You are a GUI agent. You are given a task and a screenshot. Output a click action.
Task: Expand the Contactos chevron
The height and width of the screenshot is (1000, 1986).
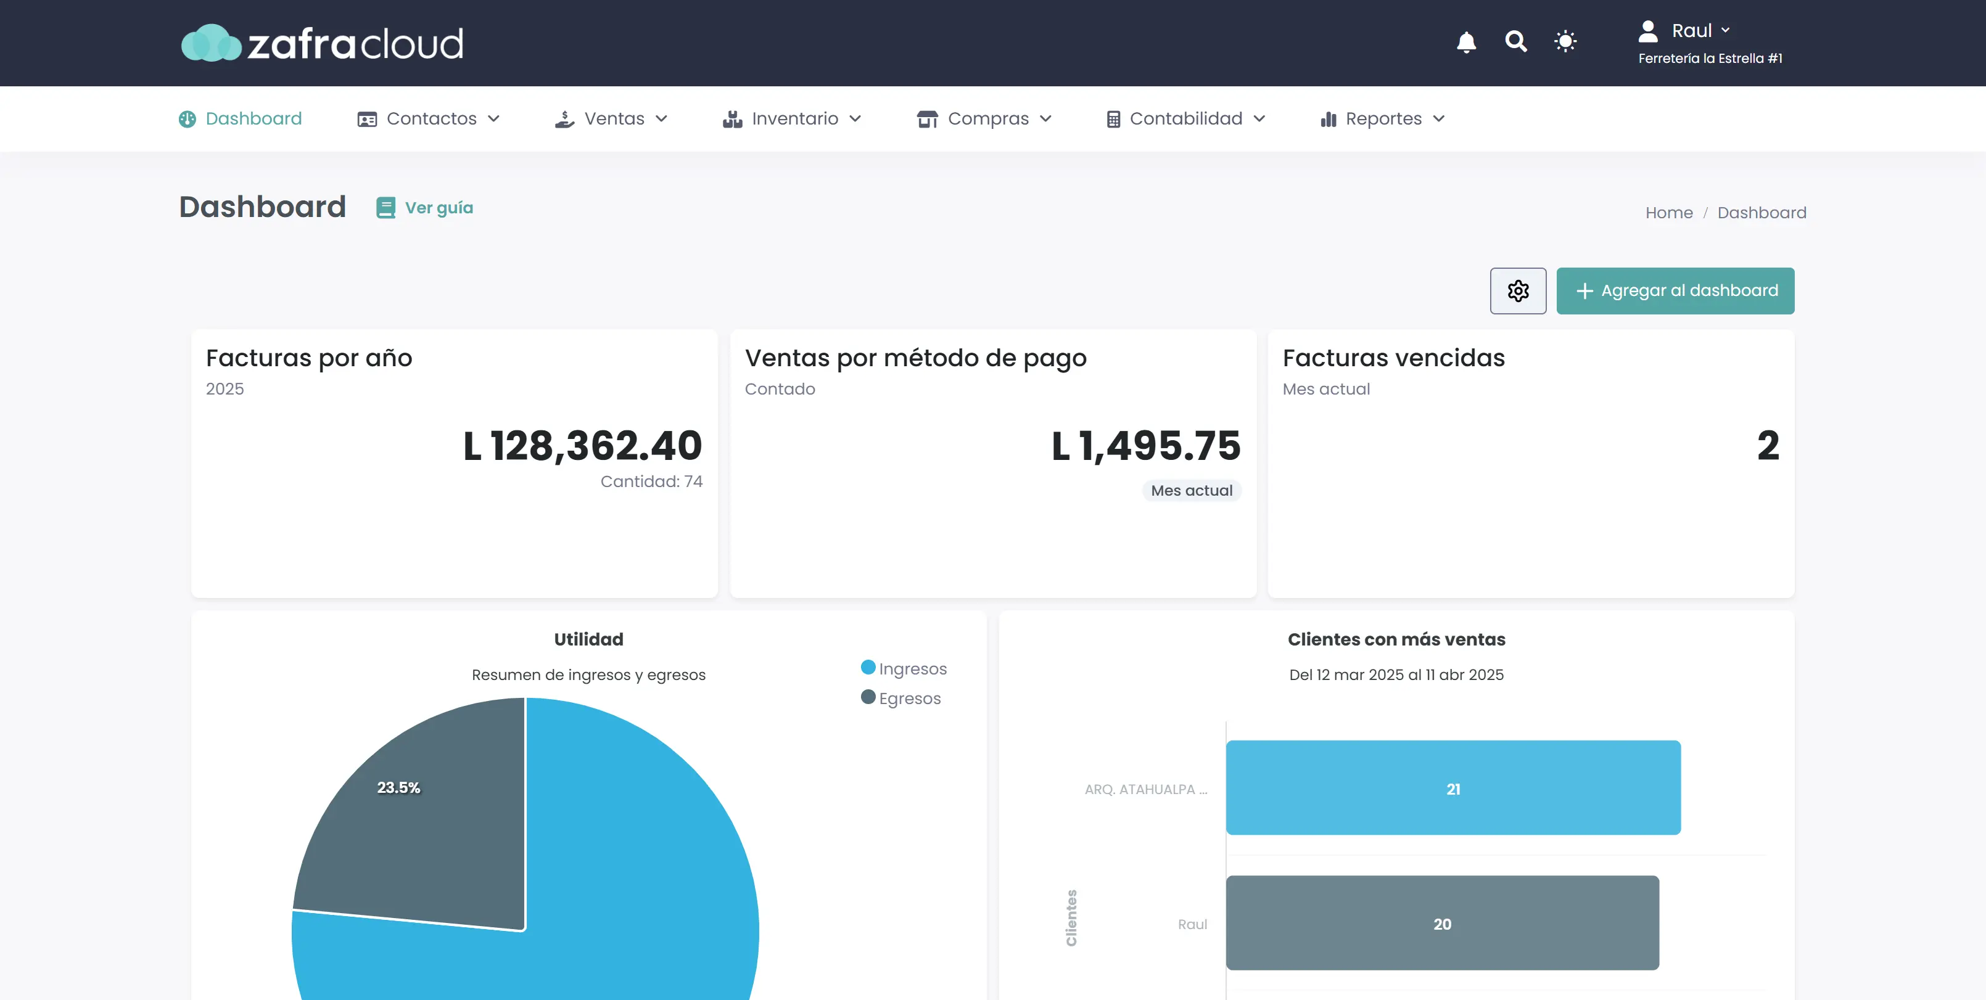[x=493, y=118]
